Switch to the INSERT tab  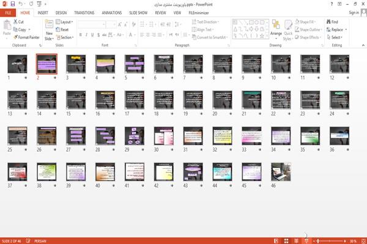(x=43, y=13)
